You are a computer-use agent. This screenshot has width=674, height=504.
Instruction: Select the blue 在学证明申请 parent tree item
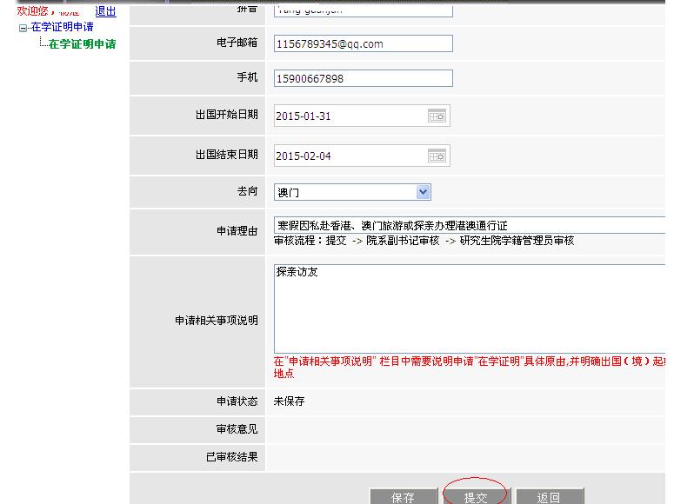(x=62, y=28)
